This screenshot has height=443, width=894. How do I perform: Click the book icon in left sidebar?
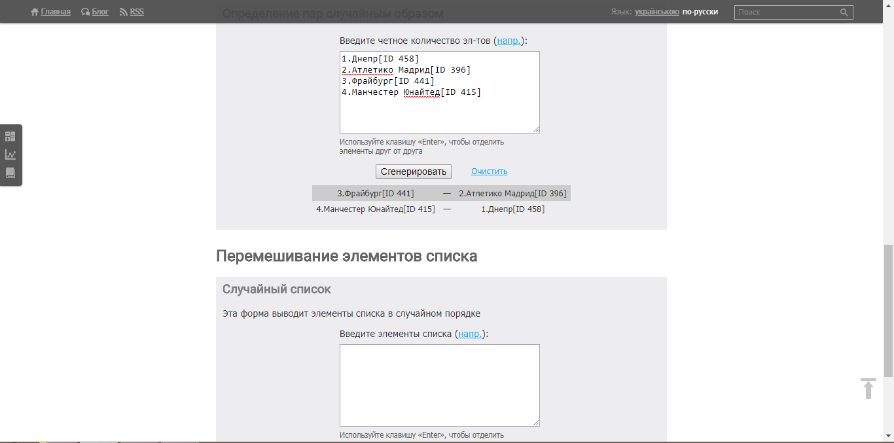pos(10,173)
